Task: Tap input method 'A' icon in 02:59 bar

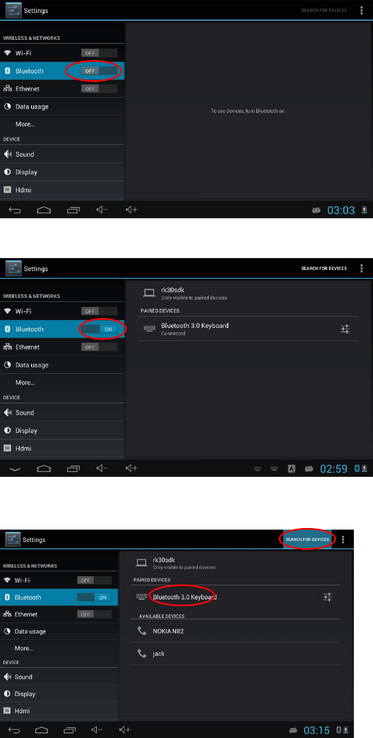Action: click(x=291, y=469)
